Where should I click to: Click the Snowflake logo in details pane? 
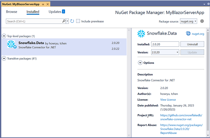(141, 34)
